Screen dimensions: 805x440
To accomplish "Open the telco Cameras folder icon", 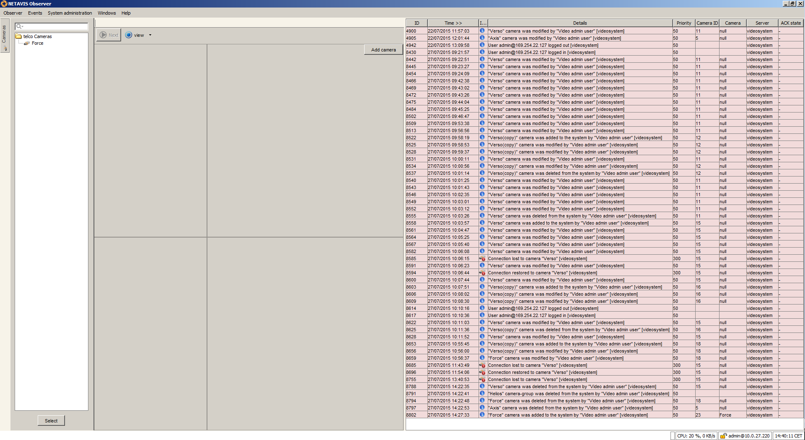I will pos(18,36).
